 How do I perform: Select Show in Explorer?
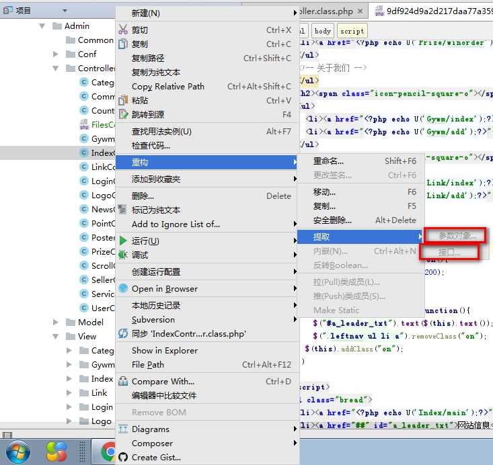pos(207,350)
